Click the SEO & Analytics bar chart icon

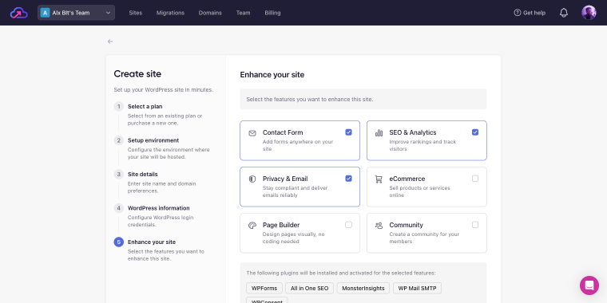click(379, 133)
